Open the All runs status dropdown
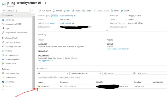This screenshot has height=97, width=167. coord(53,73)
